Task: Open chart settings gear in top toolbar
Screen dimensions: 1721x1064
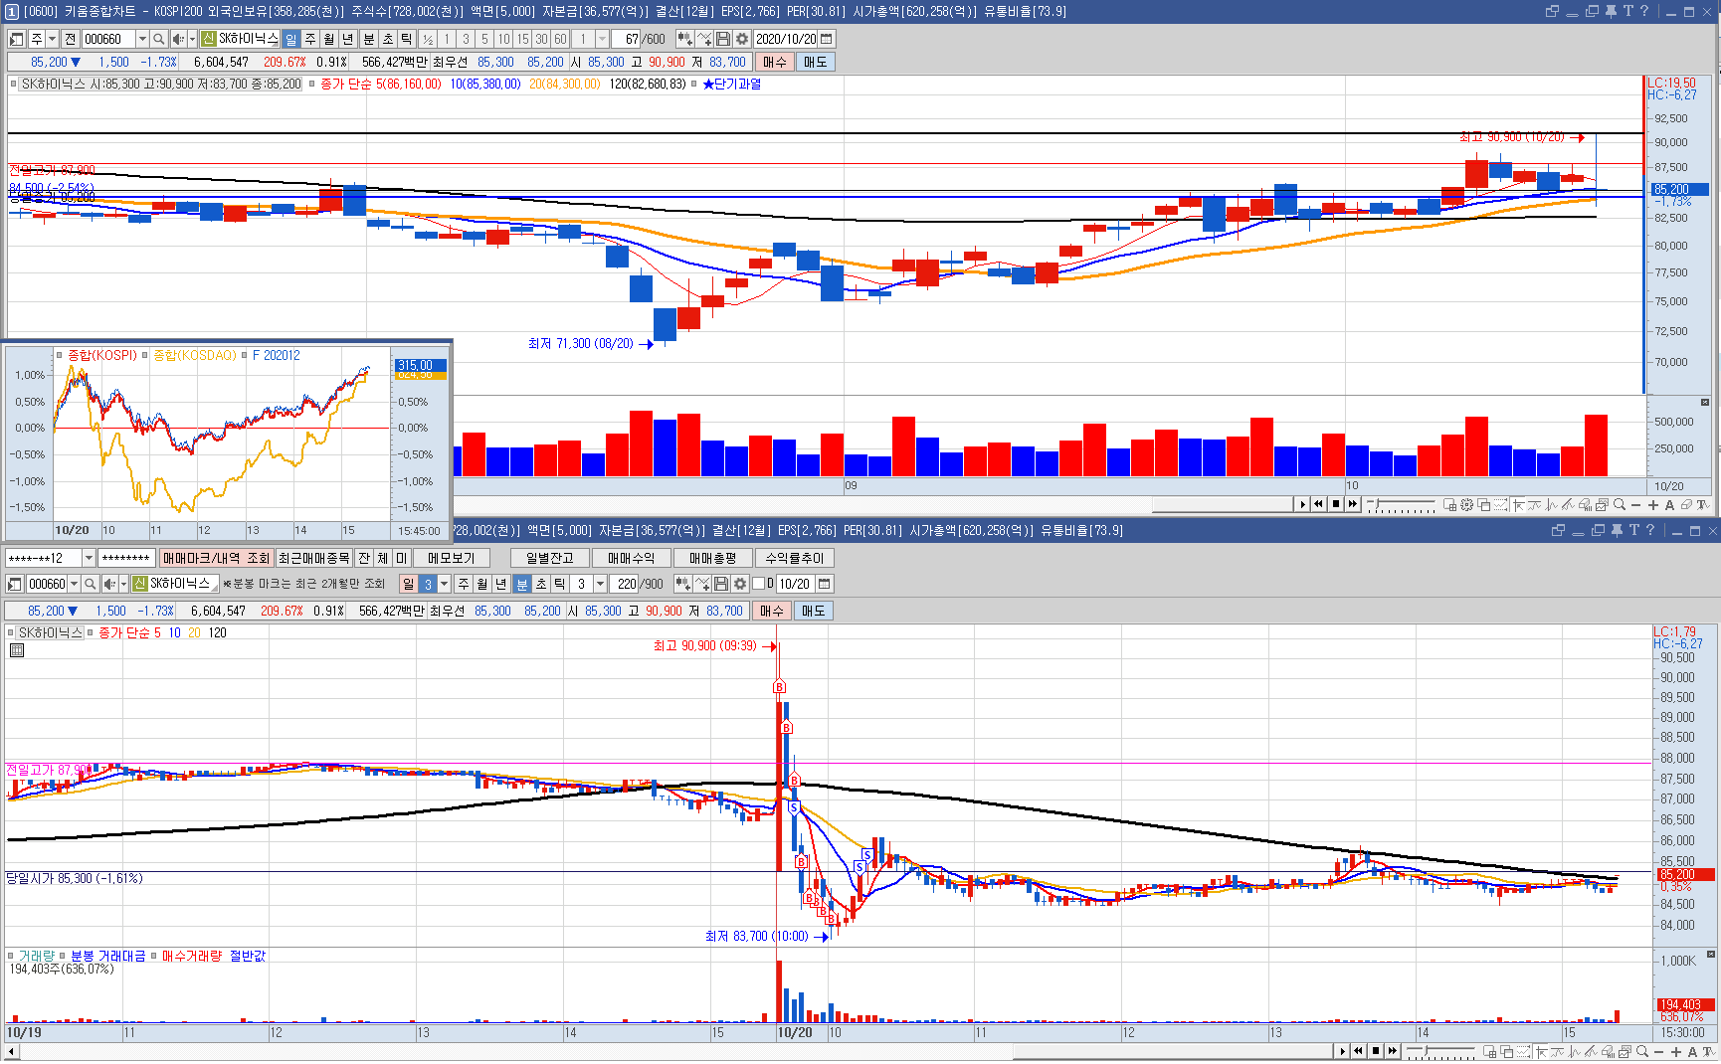Action: tap(741, 39)
